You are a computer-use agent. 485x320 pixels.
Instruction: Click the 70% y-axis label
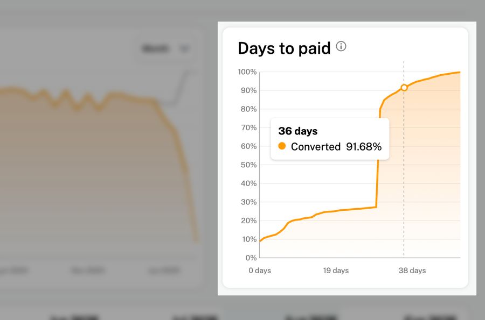click(248, 127)
